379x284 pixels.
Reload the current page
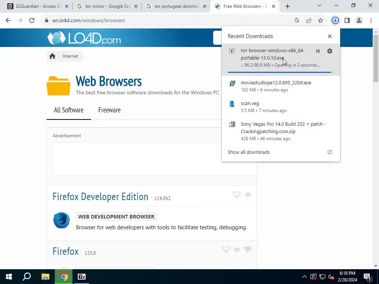click(32, 20)
